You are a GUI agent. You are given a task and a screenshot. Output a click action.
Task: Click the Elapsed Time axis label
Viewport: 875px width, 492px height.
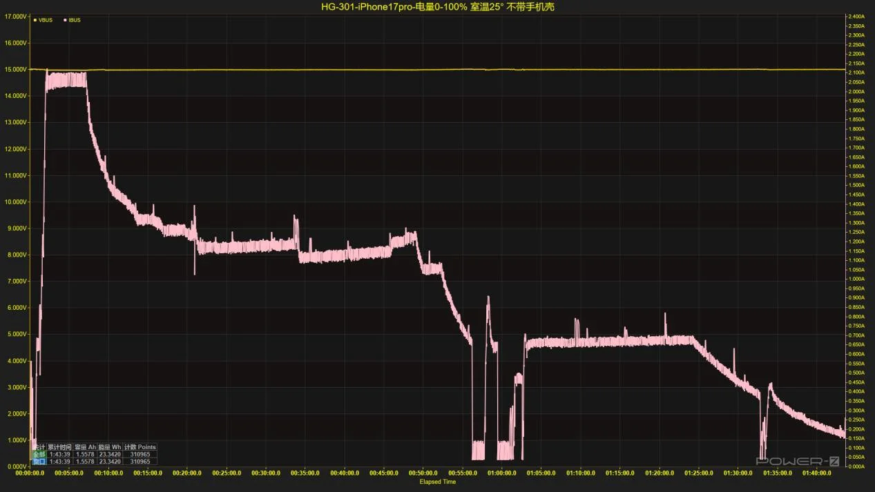[x=437, y=482]
